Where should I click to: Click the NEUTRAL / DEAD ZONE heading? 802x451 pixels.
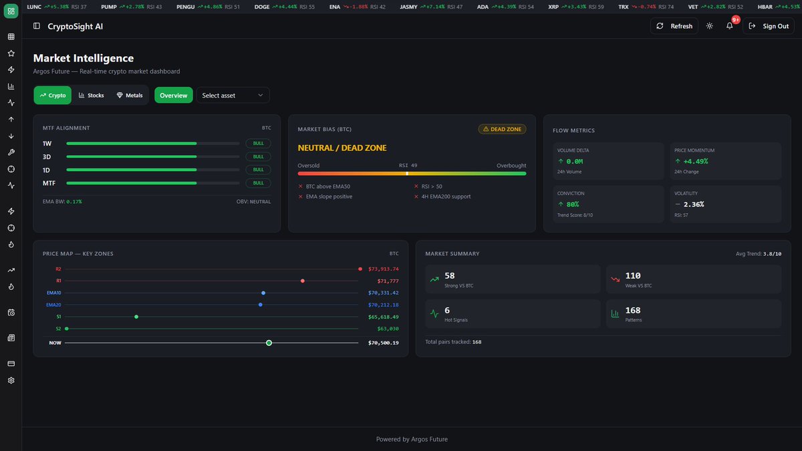pyautogui.click(x=342, y=148)
